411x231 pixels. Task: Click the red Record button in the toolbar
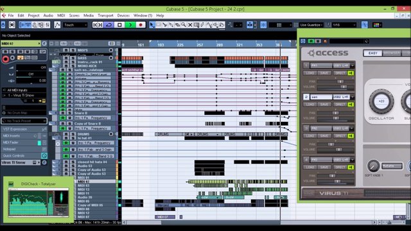tap(141, 25)
